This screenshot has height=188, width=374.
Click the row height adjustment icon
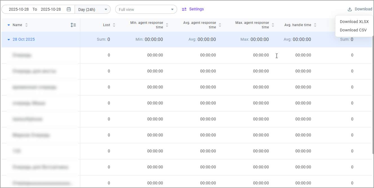73,25
